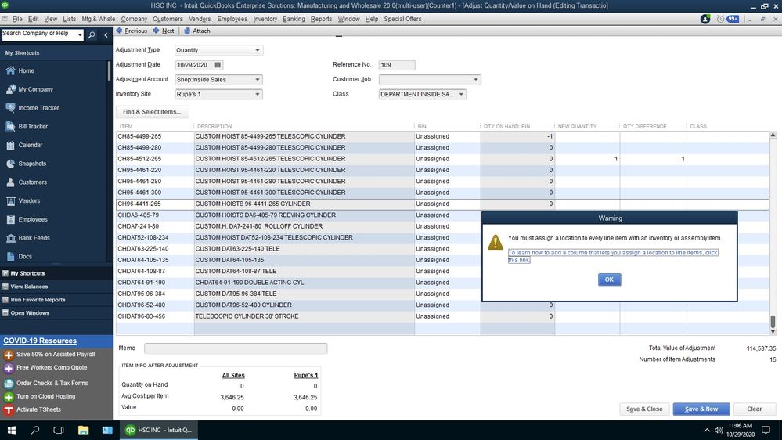The image size is (782, 440).
Task: Select Open Windows in sidebar
Action: click(30, 313)
